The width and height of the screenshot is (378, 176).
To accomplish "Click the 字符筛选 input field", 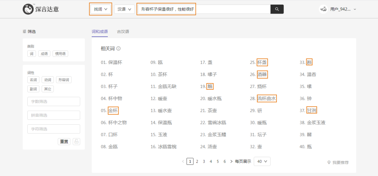I will point(54,129).
